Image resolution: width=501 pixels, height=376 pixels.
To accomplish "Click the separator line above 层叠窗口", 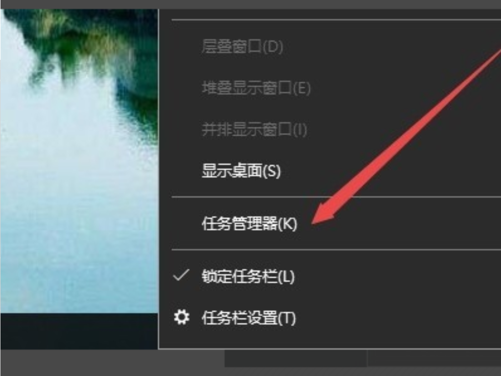I will (x=336, y=20).
